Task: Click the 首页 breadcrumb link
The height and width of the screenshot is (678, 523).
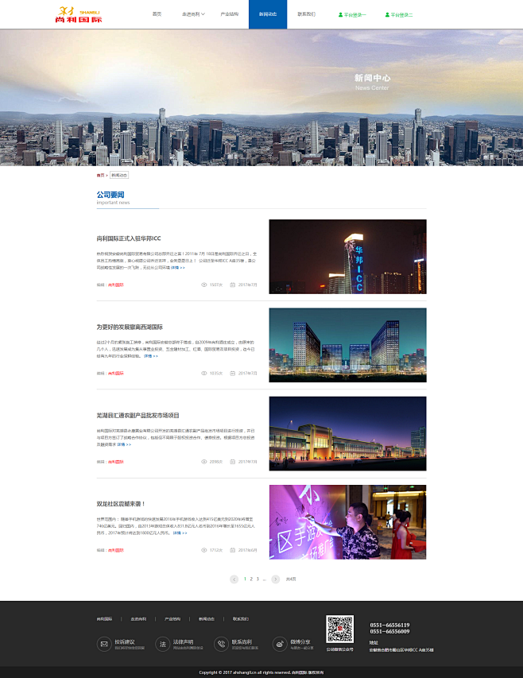Action: (100, 175)
